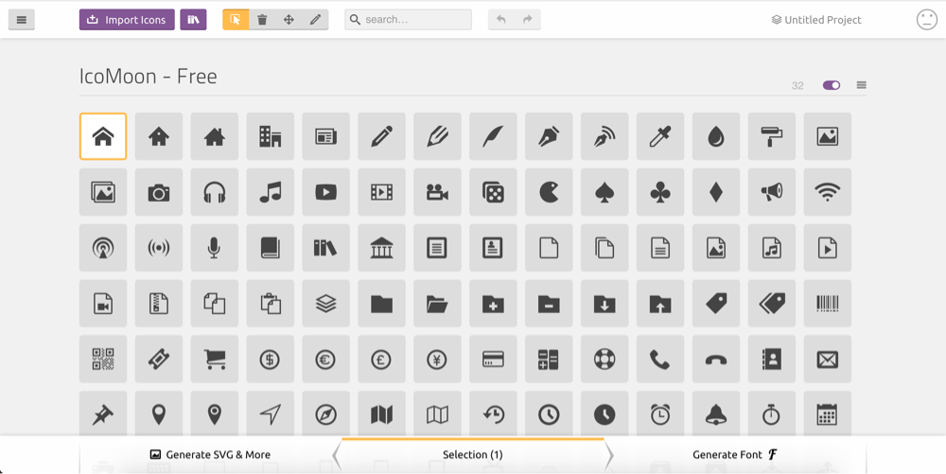Screen dimensions: 946x474
Task: Toggle the purple switch for IcoMoon set
Action: [832, 86]
